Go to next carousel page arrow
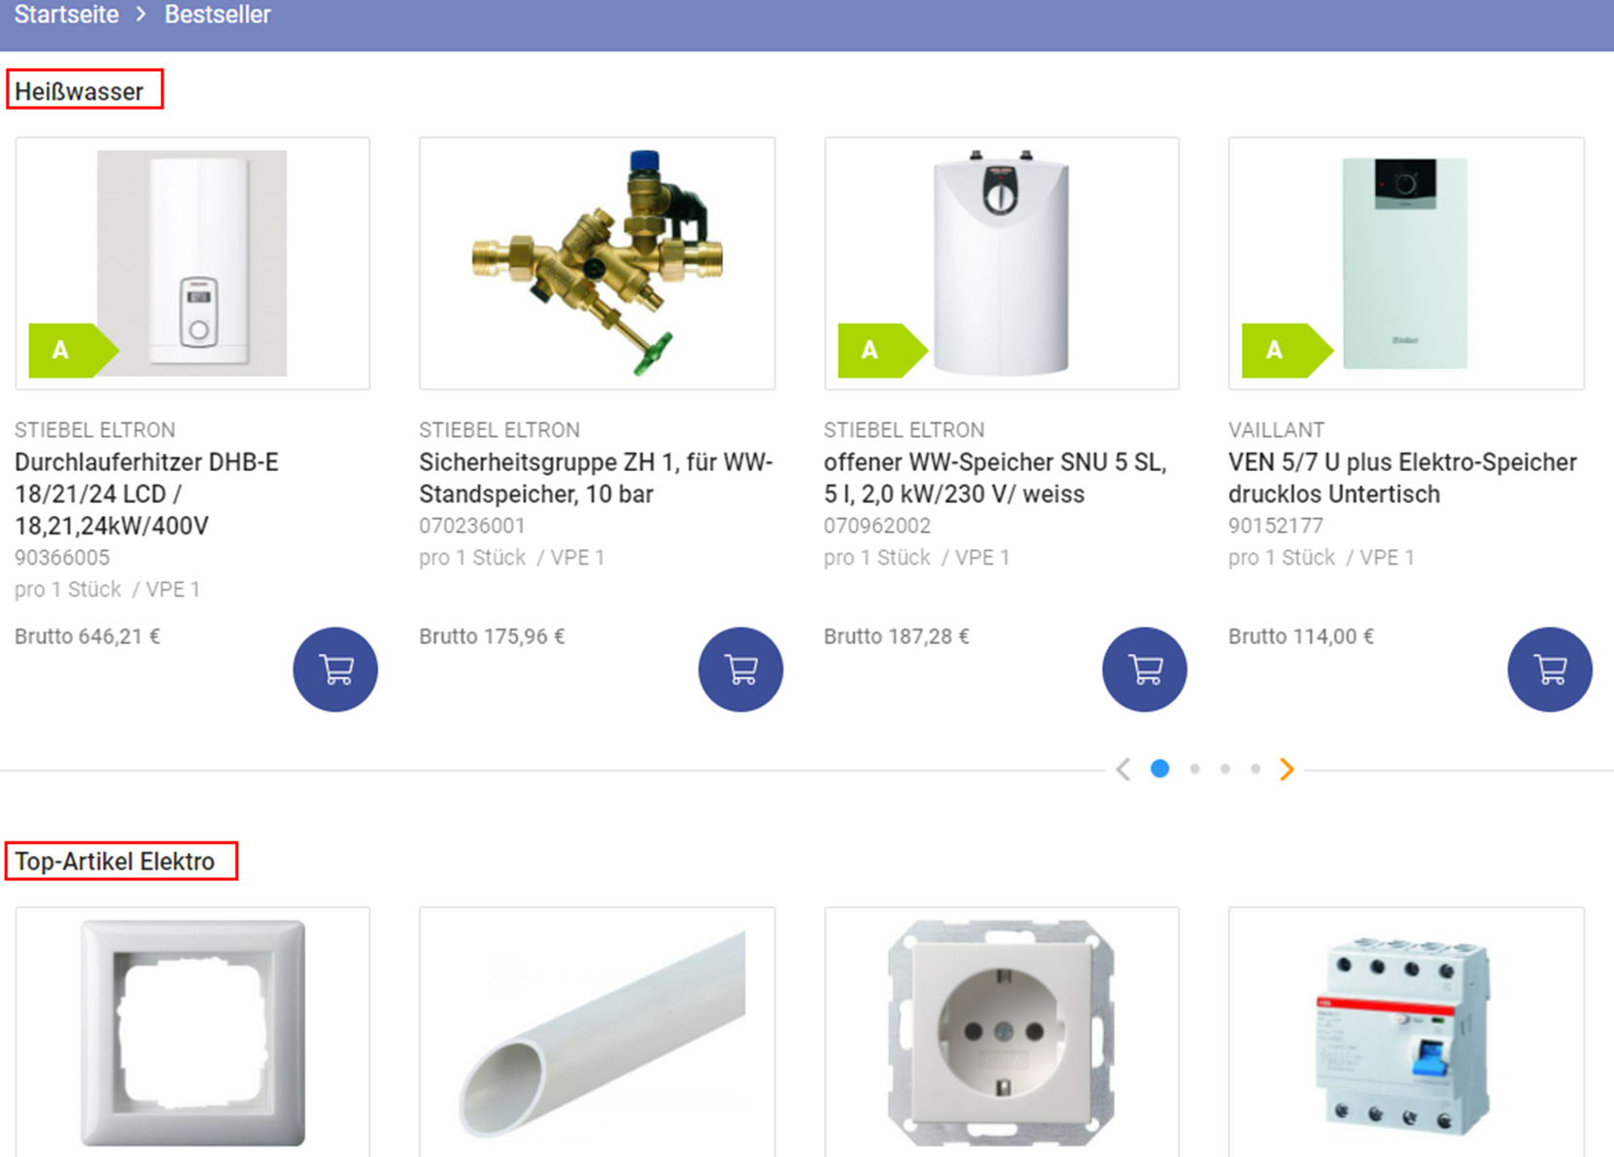The width and height of the screenshot is (1614, 1157). (1287, 768)
